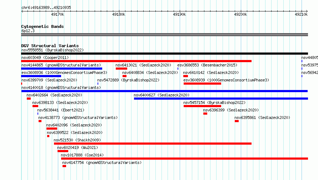
Task: Click the red nsv6020419 variant bar
Action: pos(63,151)
